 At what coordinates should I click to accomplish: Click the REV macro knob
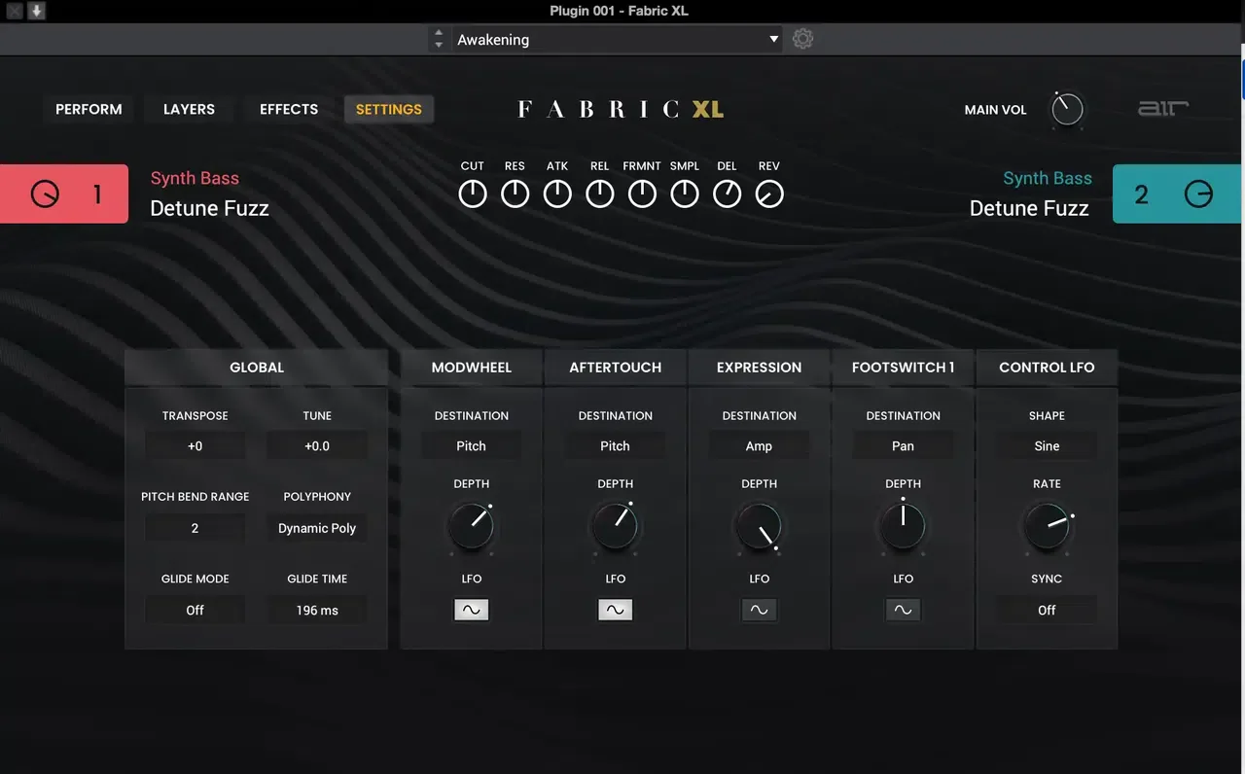[x=769, y=193]
